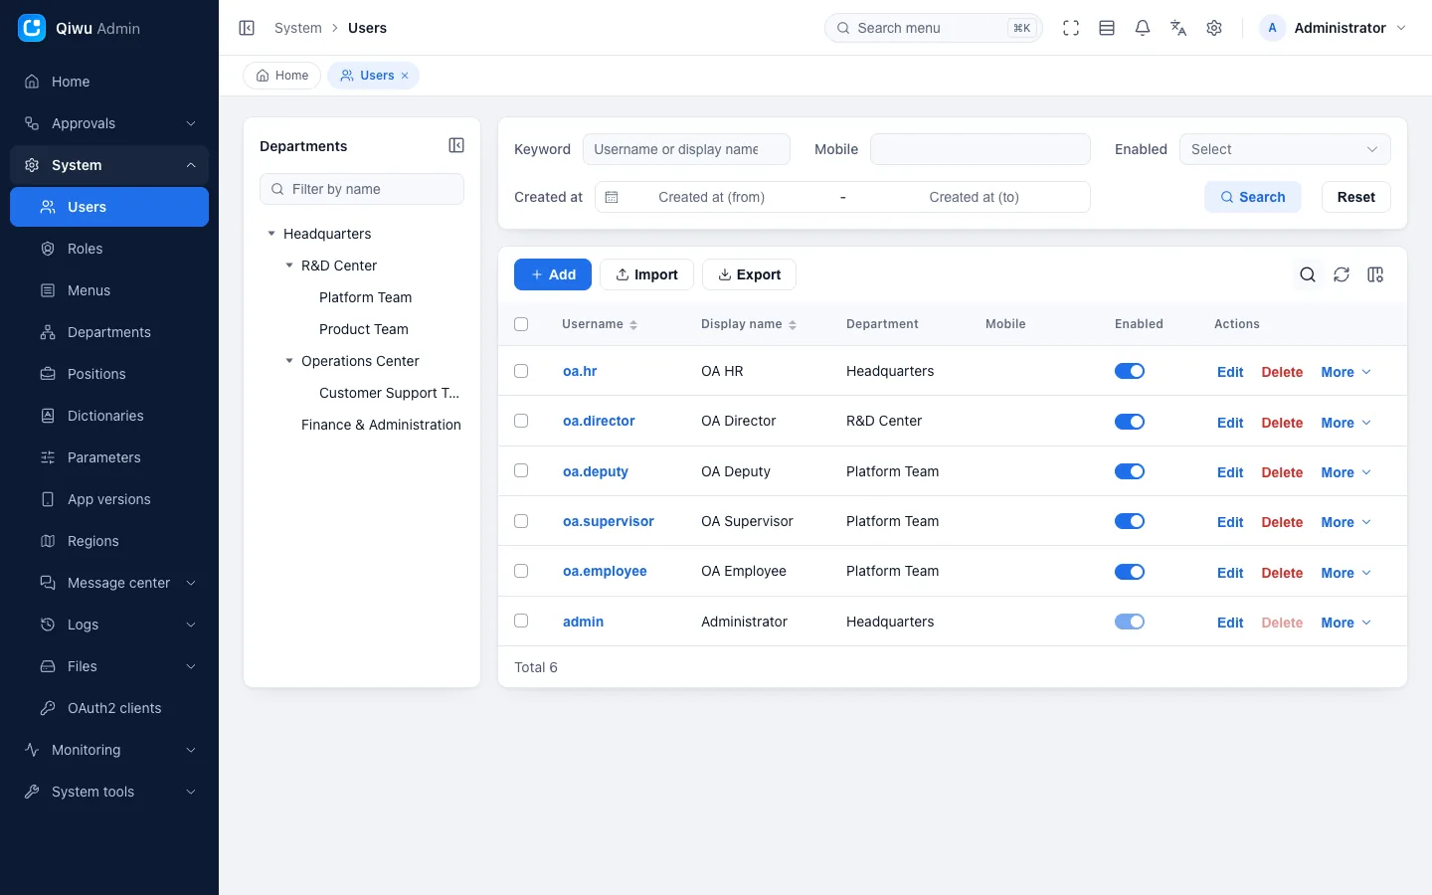
Task: Click the Administrator avatar icon
Action: tap(1272, 28)
